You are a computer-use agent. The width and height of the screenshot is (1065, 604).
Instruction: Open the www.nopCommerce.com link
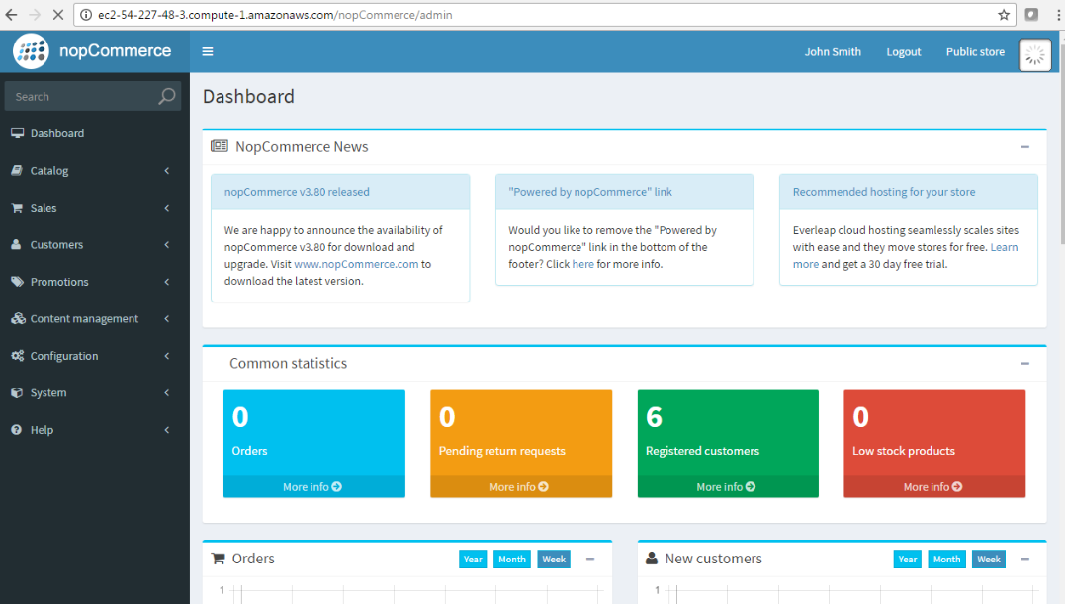click(356, 264)
